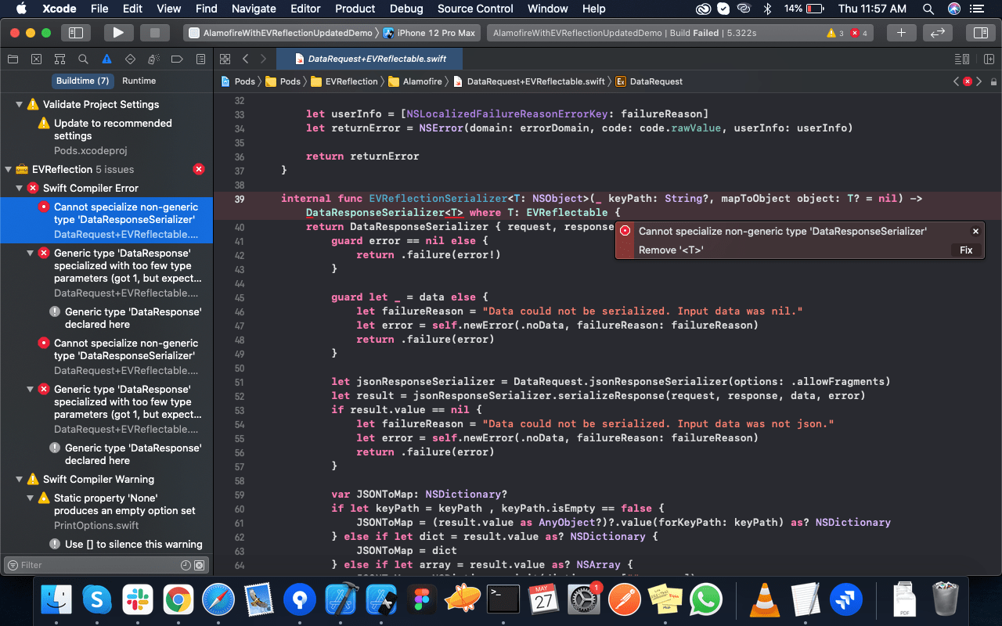Collapse first Generic type 'DataResponse' error

[x=31, y=254]
